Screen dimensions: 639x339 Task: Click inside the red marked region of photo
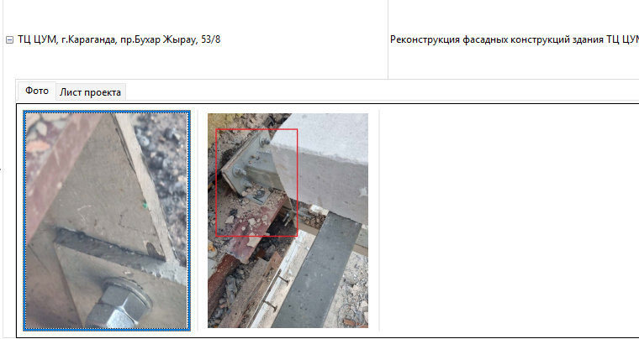point(256,183)
